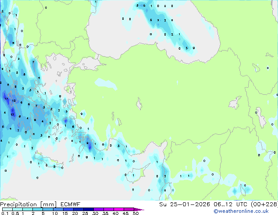Click the '0.1' legend scale label
Viewport: 278px width, 215px height.
point(5,213)
